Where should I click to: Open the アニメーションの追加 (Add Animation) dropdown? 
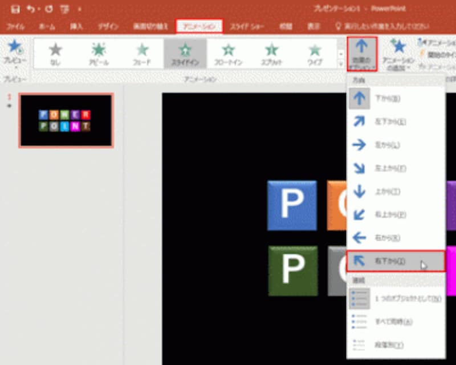pyautogui.click(x=398, y=55)
